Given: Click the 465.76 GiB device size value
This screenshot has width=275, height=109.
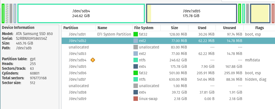Looking at the screenshot, I should [x=24, y=43].
